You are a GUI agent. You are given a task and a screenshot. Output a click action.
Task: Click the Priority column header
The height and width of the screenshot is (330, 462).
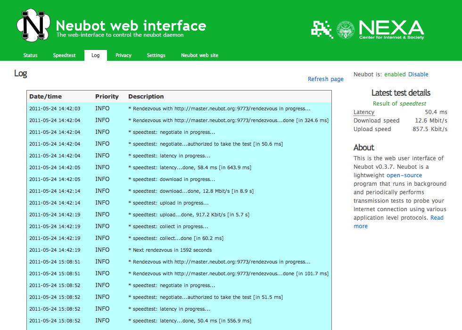click(x=107, y=96)
